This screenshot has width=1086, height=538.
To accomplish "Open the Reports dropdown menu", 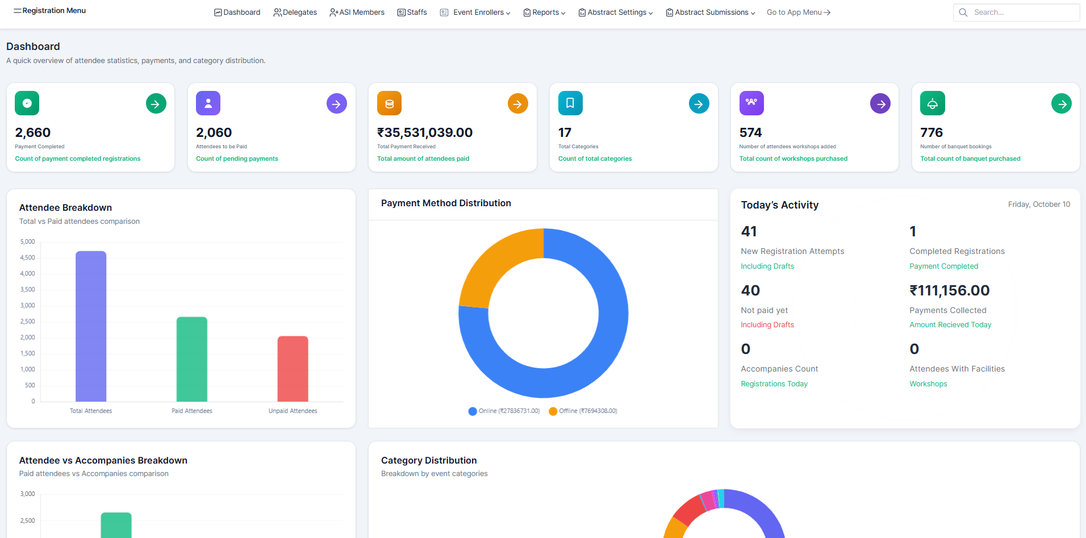I will tap(544, 12).
